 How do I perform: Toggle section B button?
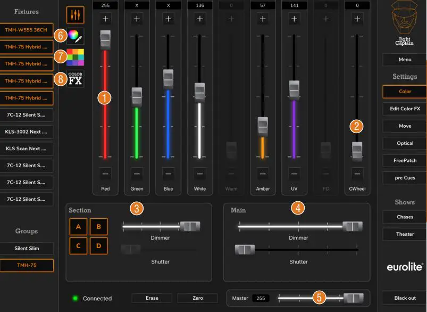click(x=98, y=227)
